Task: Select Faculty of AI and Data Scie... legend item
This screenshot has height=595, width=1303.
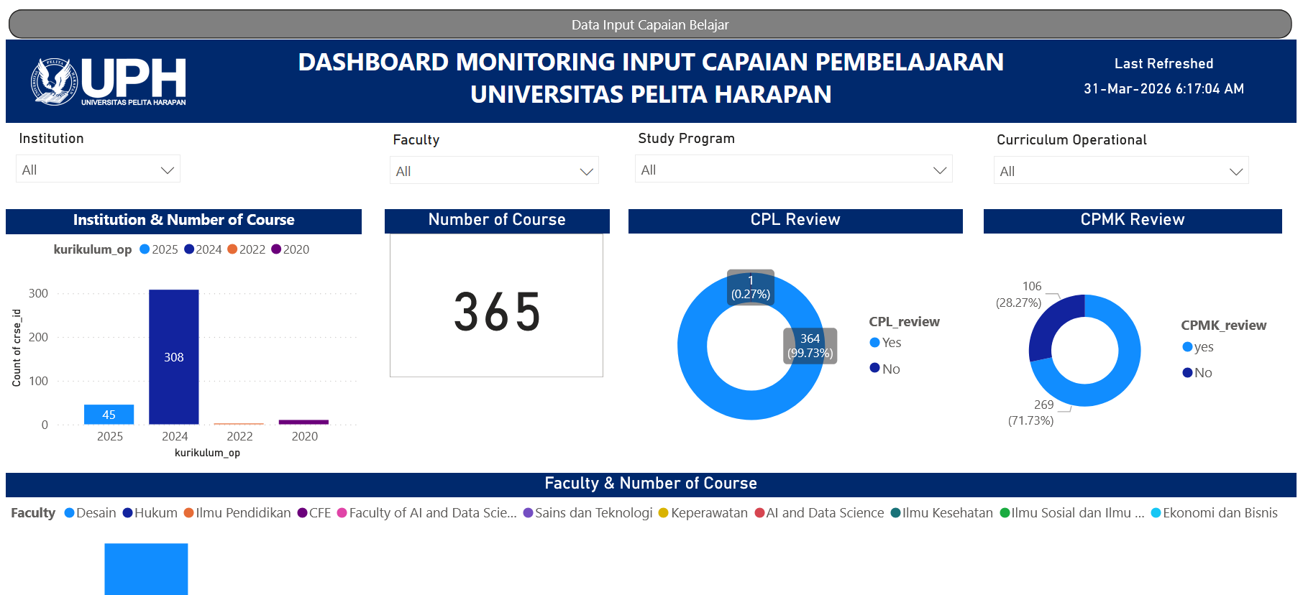Action: tap(427, 513)
